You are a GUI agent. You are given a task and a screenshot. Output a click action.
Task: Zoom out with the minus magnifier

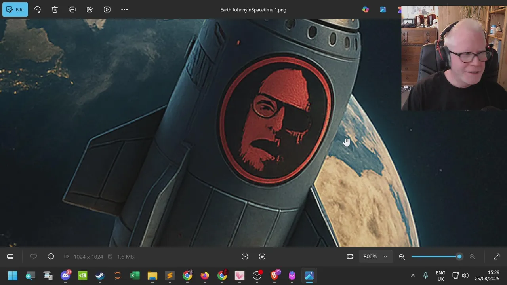point(402,256)
